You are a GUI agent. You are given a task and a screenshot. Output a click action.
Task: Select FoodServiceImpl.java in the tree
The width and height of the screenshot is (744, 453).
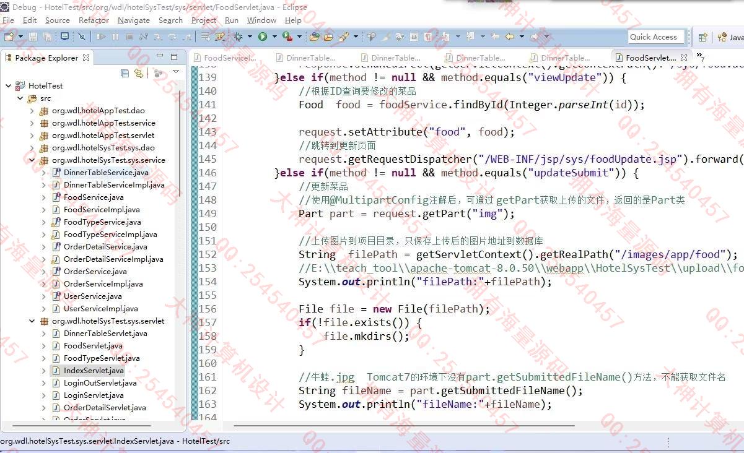[x=102, y=209]
